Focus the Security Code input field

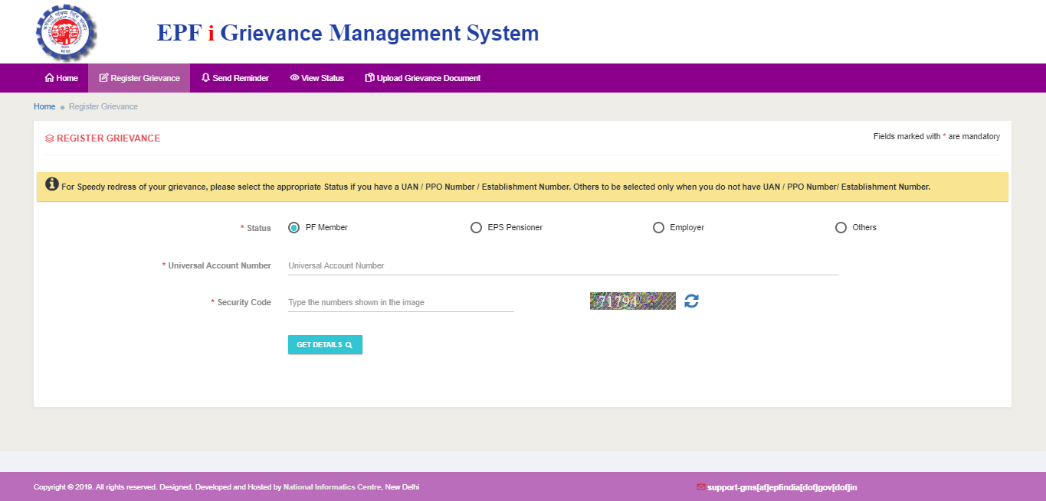(x=401, y=302)
